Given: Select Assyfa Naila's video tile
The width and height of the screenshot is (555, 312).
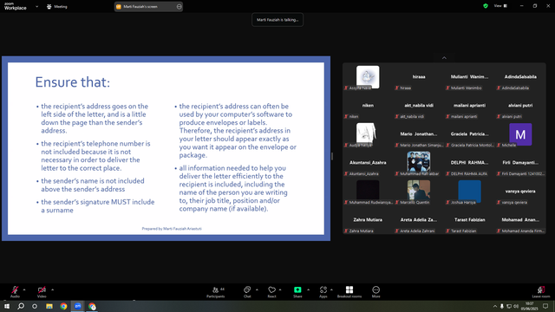Looking at the screenshot, I should [x=368, y=77].
